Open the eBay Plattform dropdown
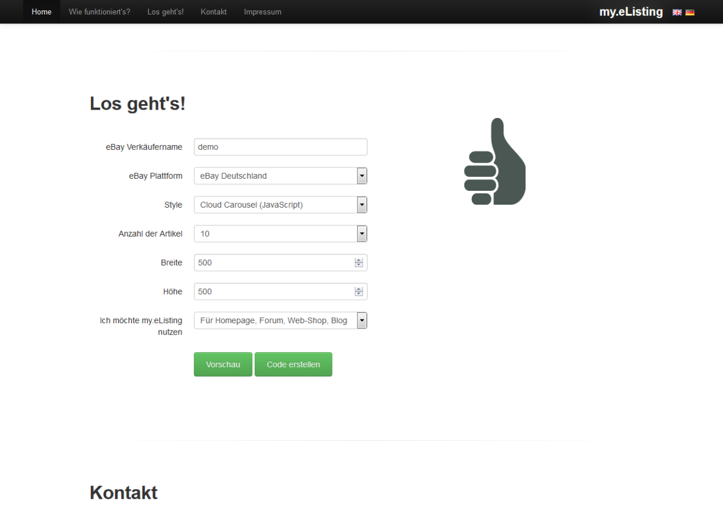The width and height of the screenshot is (723, 517). 281,176
